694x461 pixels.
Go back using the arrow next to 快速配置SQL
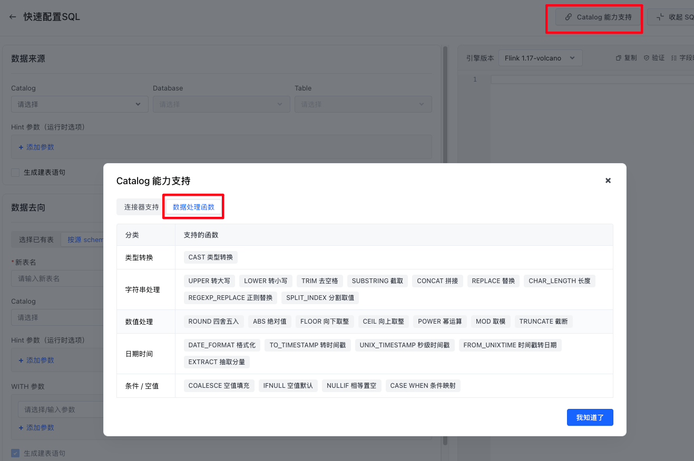click(13, 17)
